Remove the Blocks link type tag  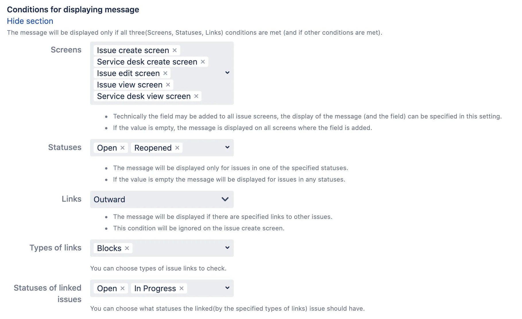pos(127,248)
